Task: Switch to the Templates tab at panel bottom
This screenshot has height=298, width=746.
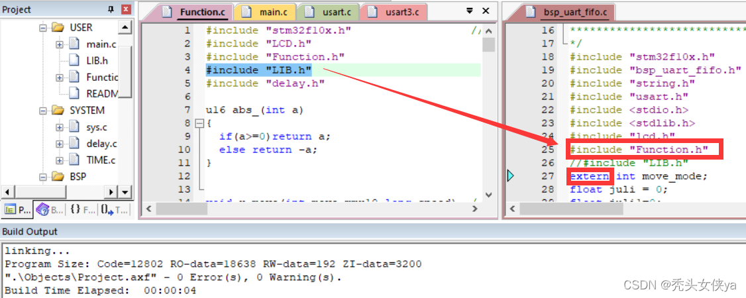Action: pyautogui.click(x=113, y=209)
